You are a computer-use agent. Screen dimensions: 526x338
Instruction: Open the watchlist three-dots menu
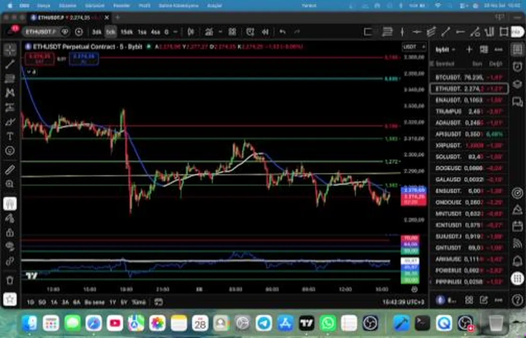(x=498, y=50)
